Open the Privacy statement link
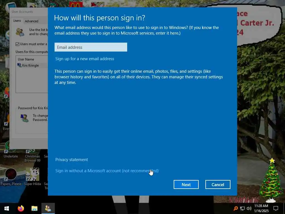 pyautogui.click(x=72, y=160)
